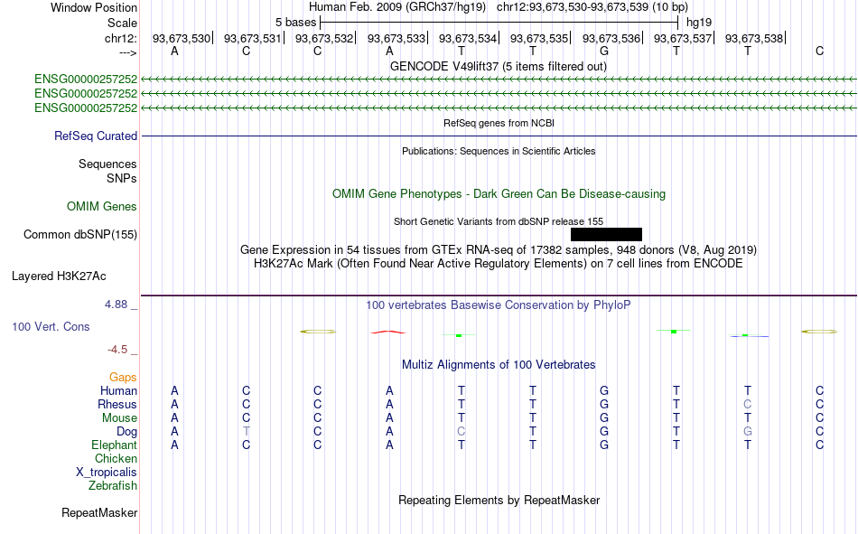This screenshot has width=858, height=534.
Task: Click 'Publications: Sequences in Scientific Articles' title
Action: coord(499,151)
